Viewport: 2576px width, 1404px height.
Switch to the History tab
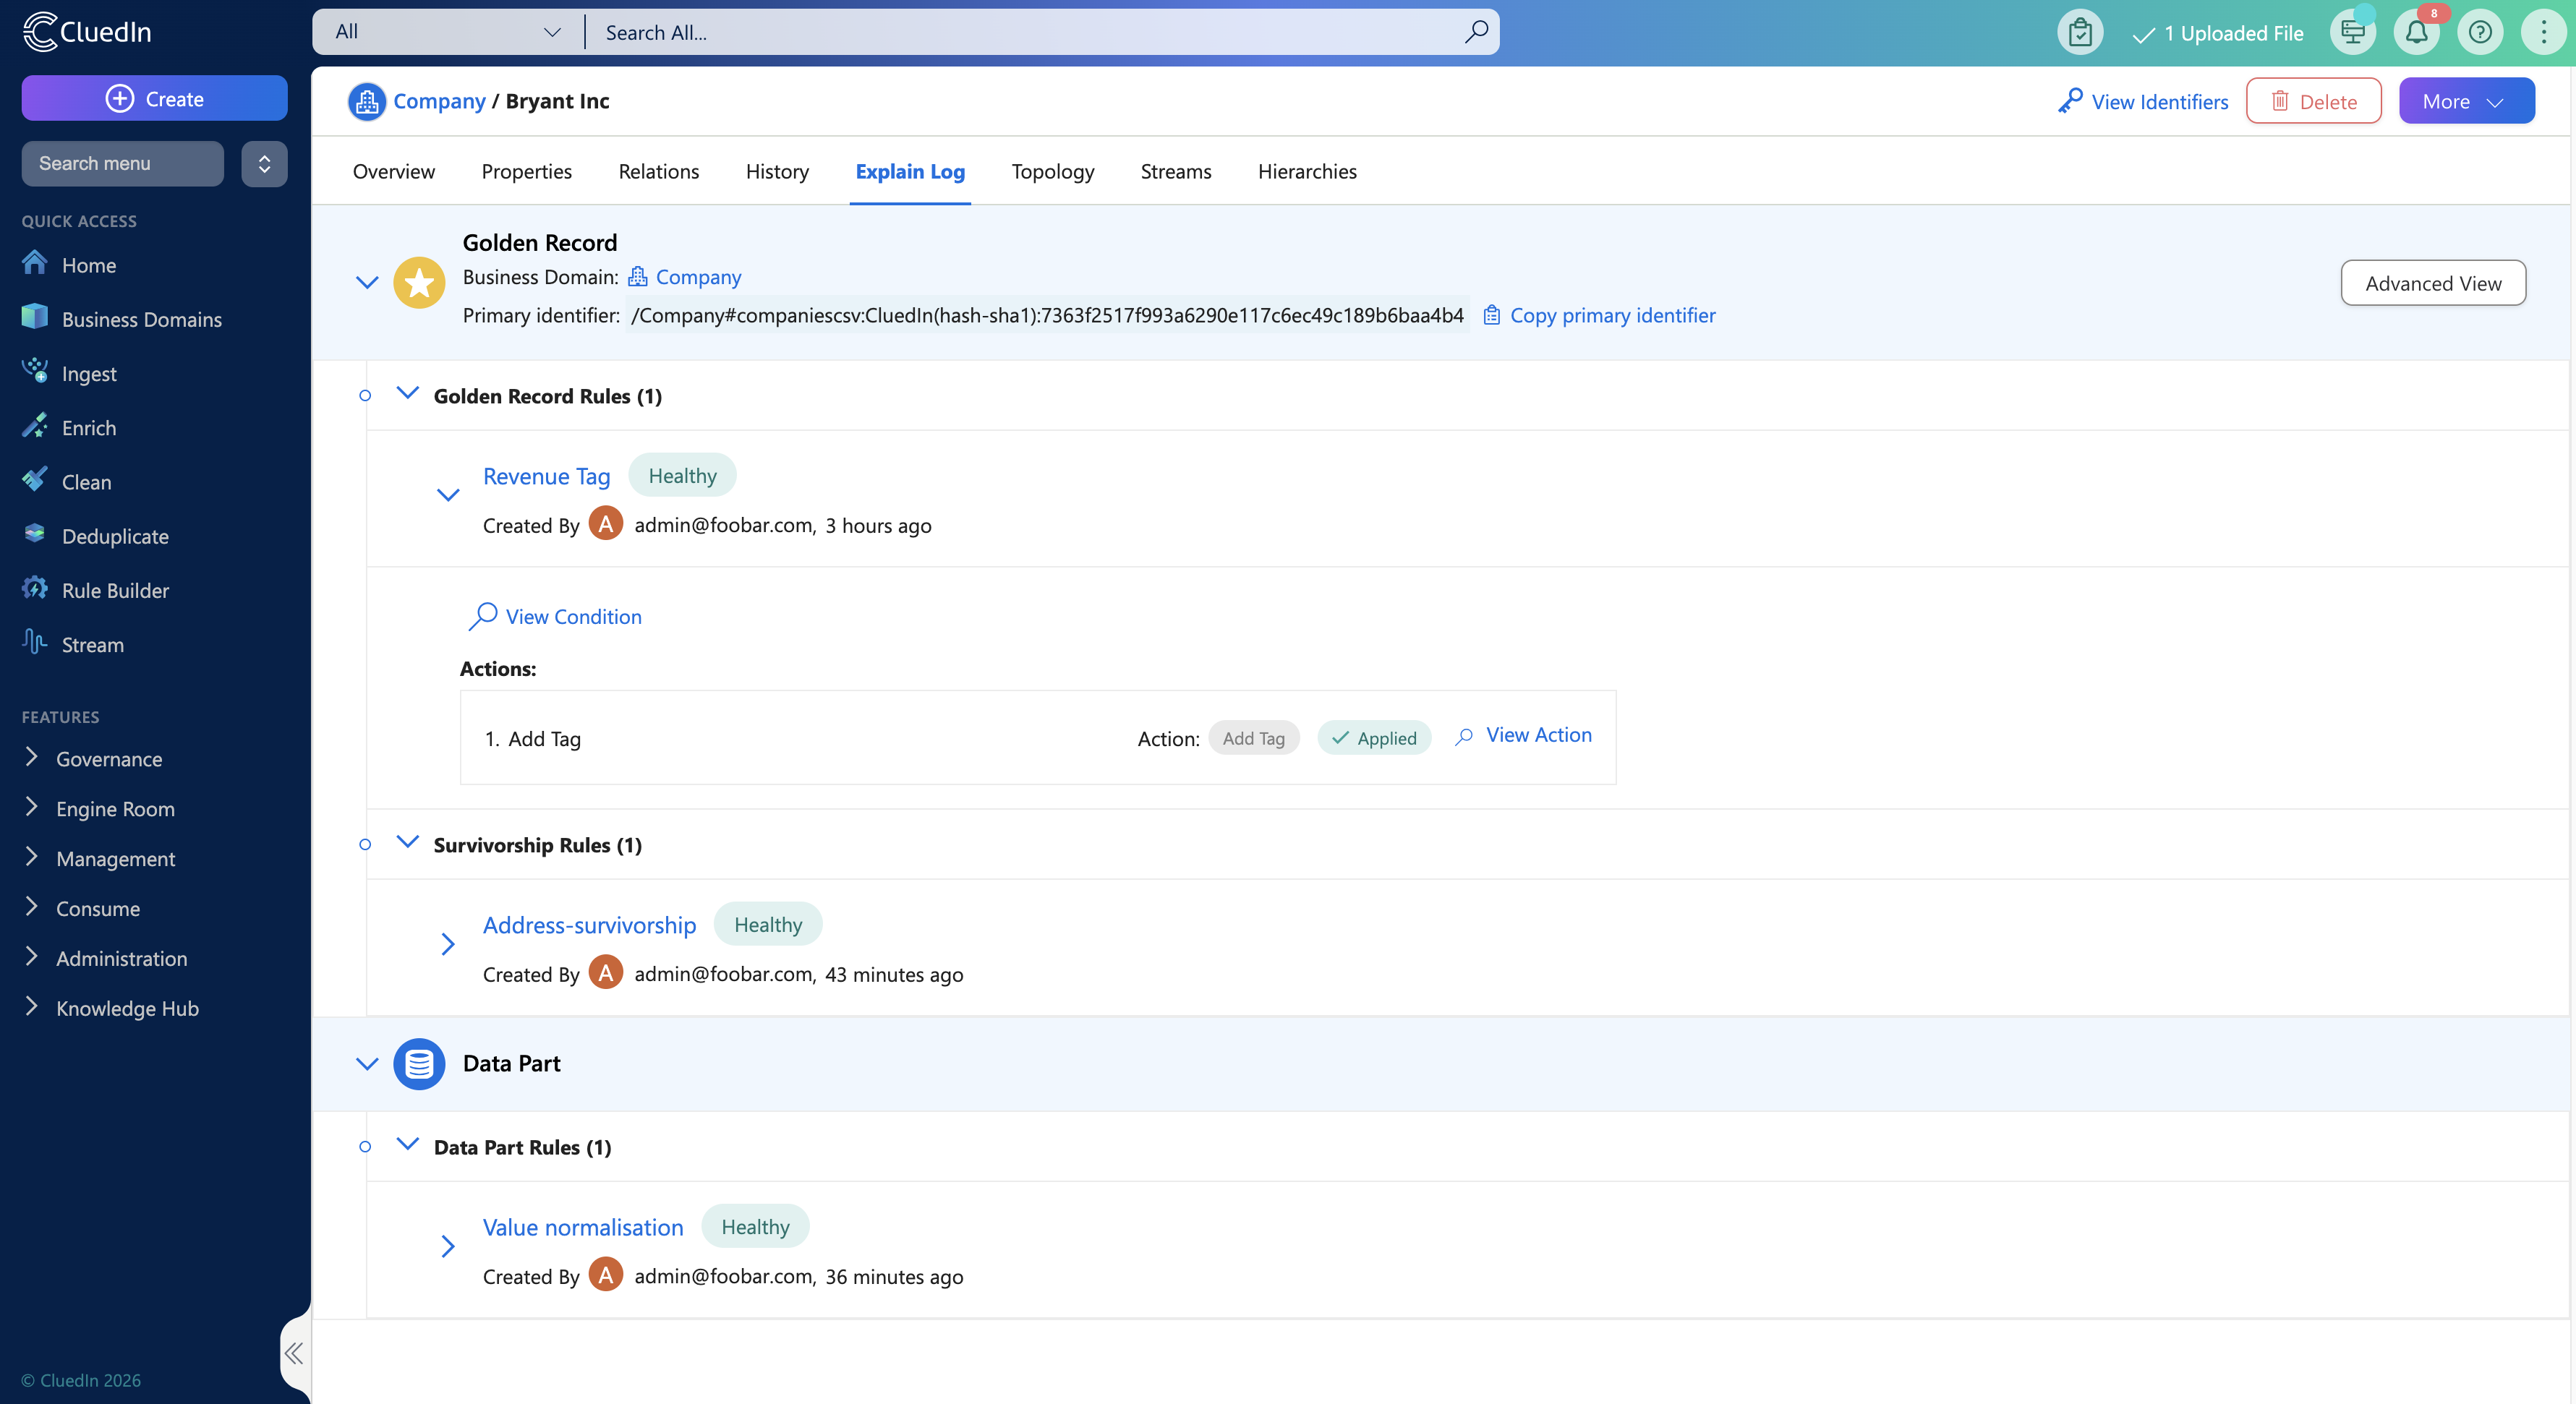click(776, 171)
